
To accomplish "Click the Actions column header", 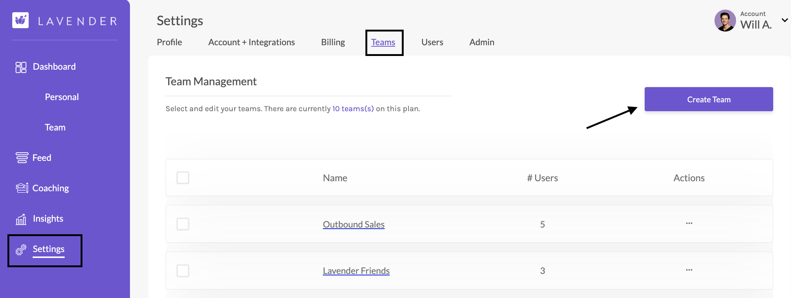I will pos(689,178).
